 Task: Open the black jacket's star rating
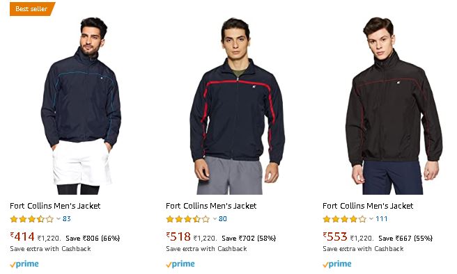(x=345, y=219)
